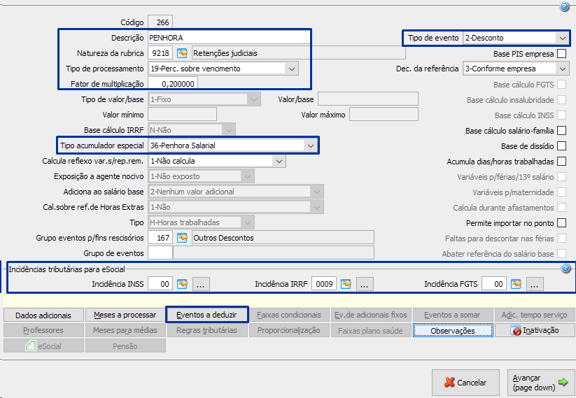The image size is (576, 398).
Task: Enable Permite importar no ponto checkbox
Action: coord(561,223)
